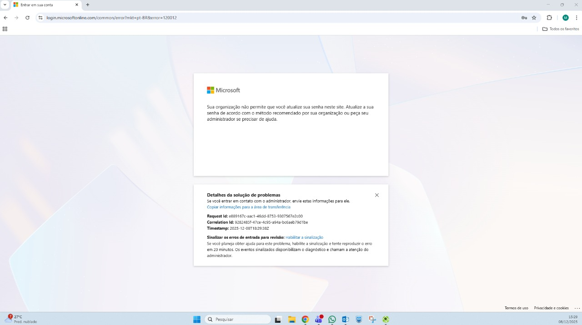Click the Request Id value text
The width and height of the screenshot is (582, 325).
click(266, 216)
